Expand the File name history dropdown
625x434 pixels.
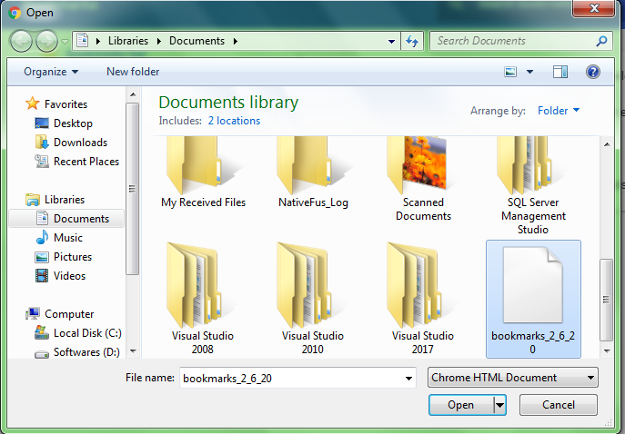coord(408,378)
